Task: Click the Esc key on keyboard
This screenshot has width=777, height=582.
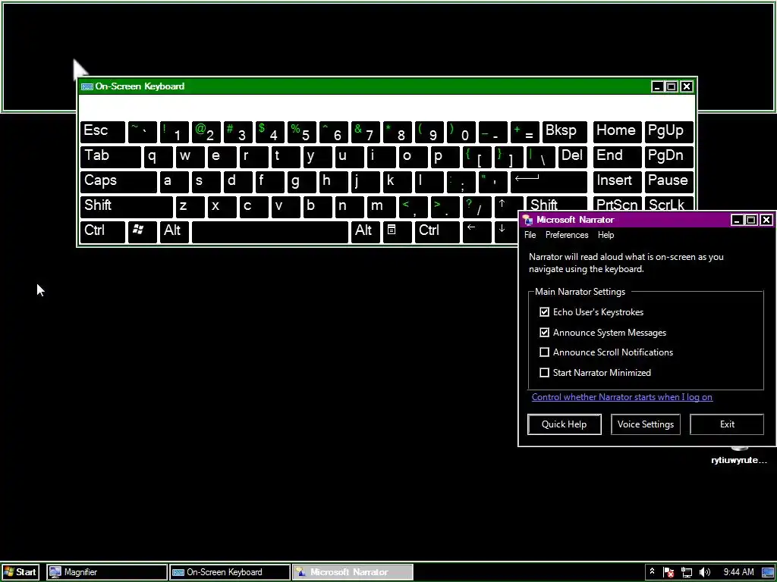Action: (x=102, y=132)
